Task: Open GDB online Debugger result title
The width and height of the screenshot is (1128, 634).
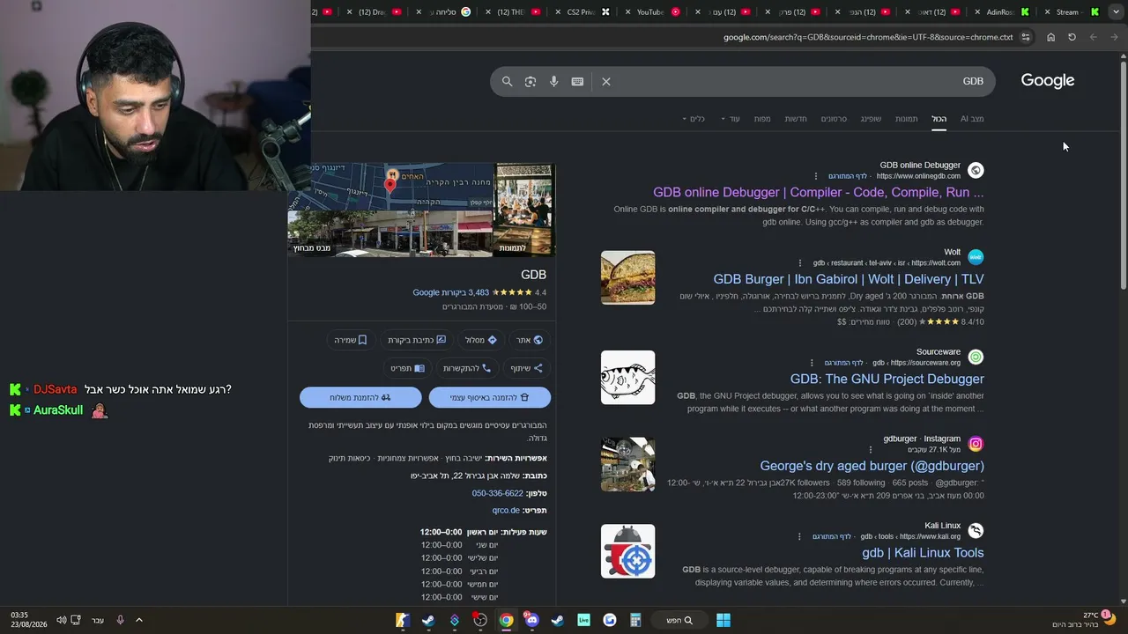Action: (x=819, y=192)
